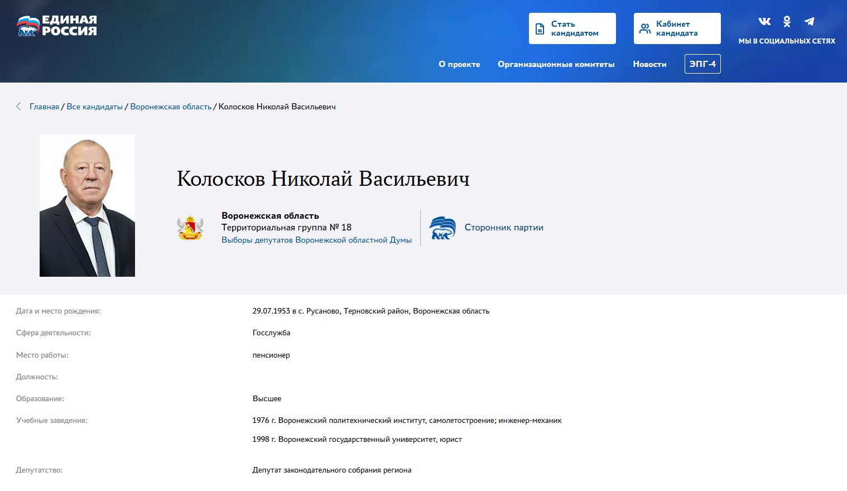Click the Voronezh region coat of arms
847x491 pixels.
pyautogui.click(x=190, y=228)
